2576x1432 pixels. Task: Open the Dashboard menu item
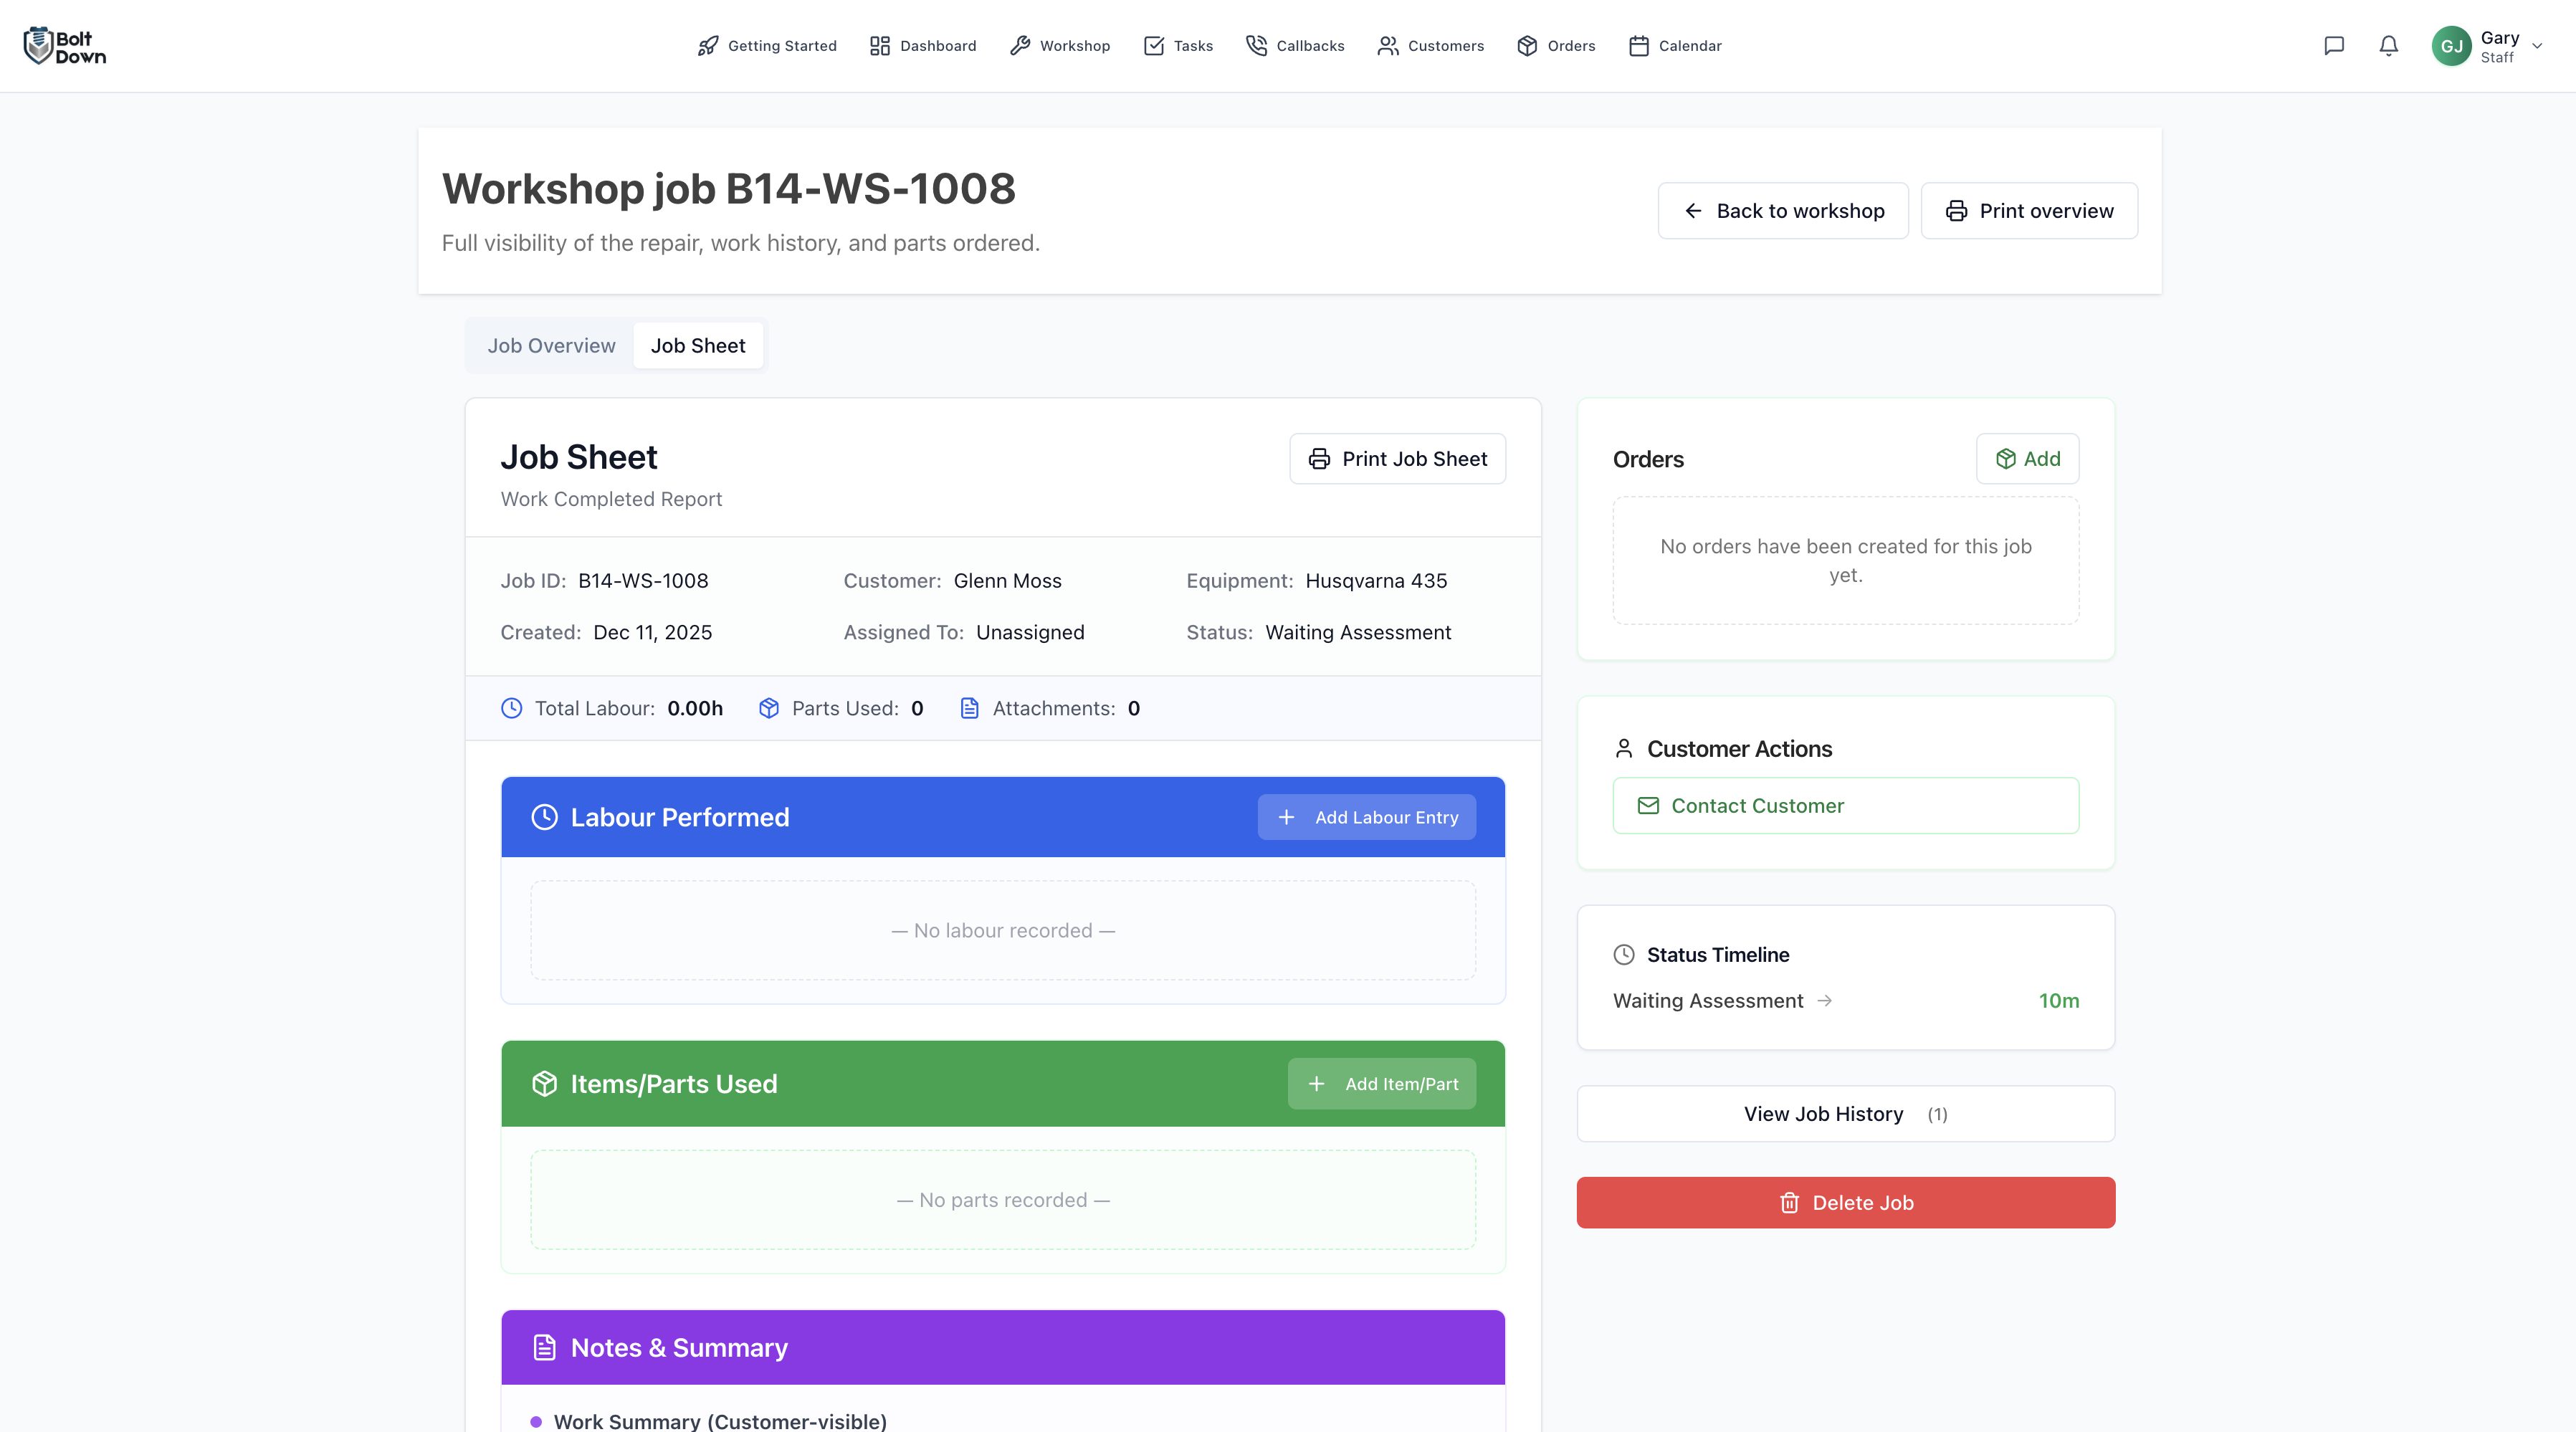click(922, 46)
